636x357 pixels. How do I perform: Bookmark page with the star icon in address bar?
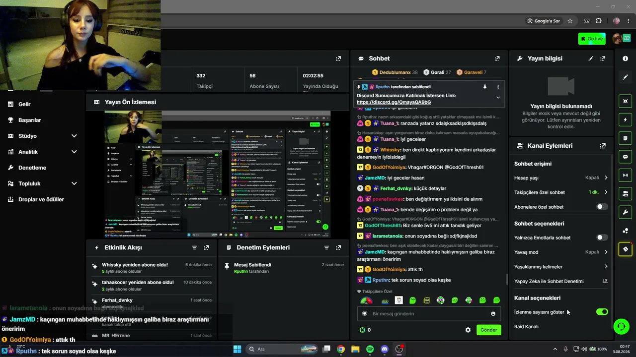[570, 21]
